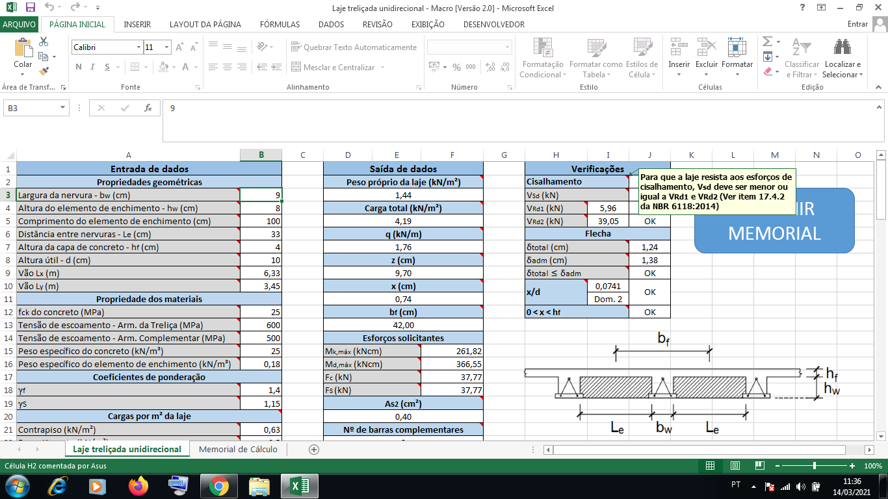Viewport: 888px width, 499px height.
Task: Click the Fill down arrow icon
Action: click(768, 57)
